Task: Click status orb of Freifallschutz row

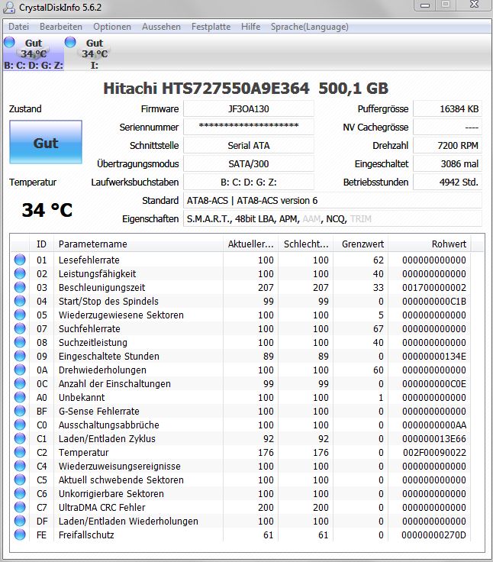Action: point(20,535)
